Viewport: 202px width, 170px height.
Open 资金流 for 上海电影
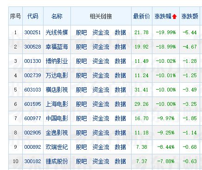[x=101, y=104]
